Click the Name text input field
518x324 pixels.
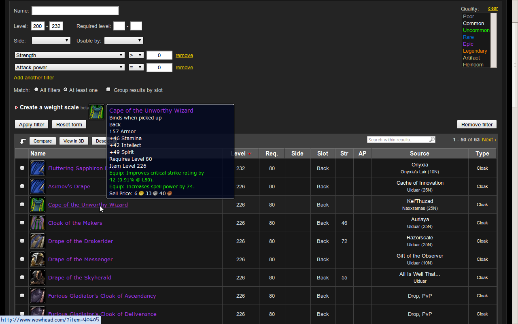[x=75, y=11]
